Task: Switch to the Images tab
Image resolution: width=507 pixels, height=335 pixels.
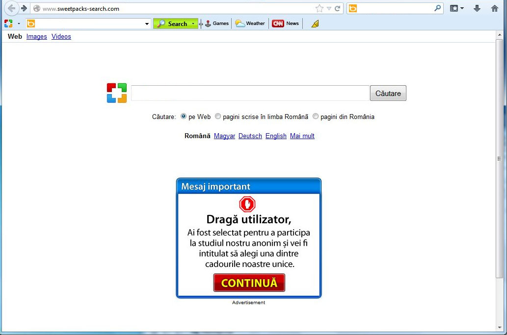Action: point(36,36)
